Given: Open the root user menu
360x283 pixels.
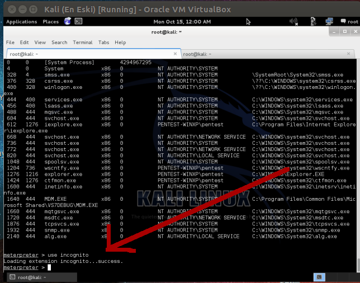Looking at the screenshot, I should [349, 22].
